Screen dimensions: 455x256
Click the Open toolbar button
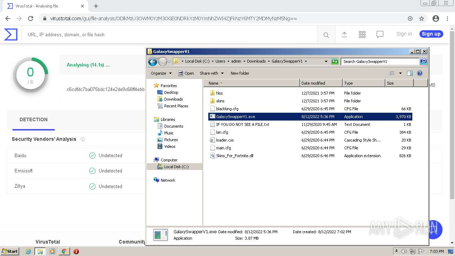click(x=186, y=73)
